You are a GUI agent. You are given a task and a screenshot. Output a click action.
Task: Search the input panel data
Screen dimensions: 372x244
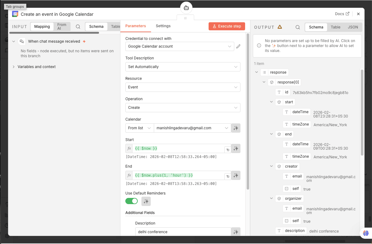tap(78, 27)
